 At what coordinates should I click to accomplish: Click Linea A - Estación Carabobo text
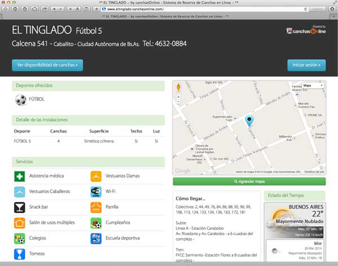[x=199, y=228]
